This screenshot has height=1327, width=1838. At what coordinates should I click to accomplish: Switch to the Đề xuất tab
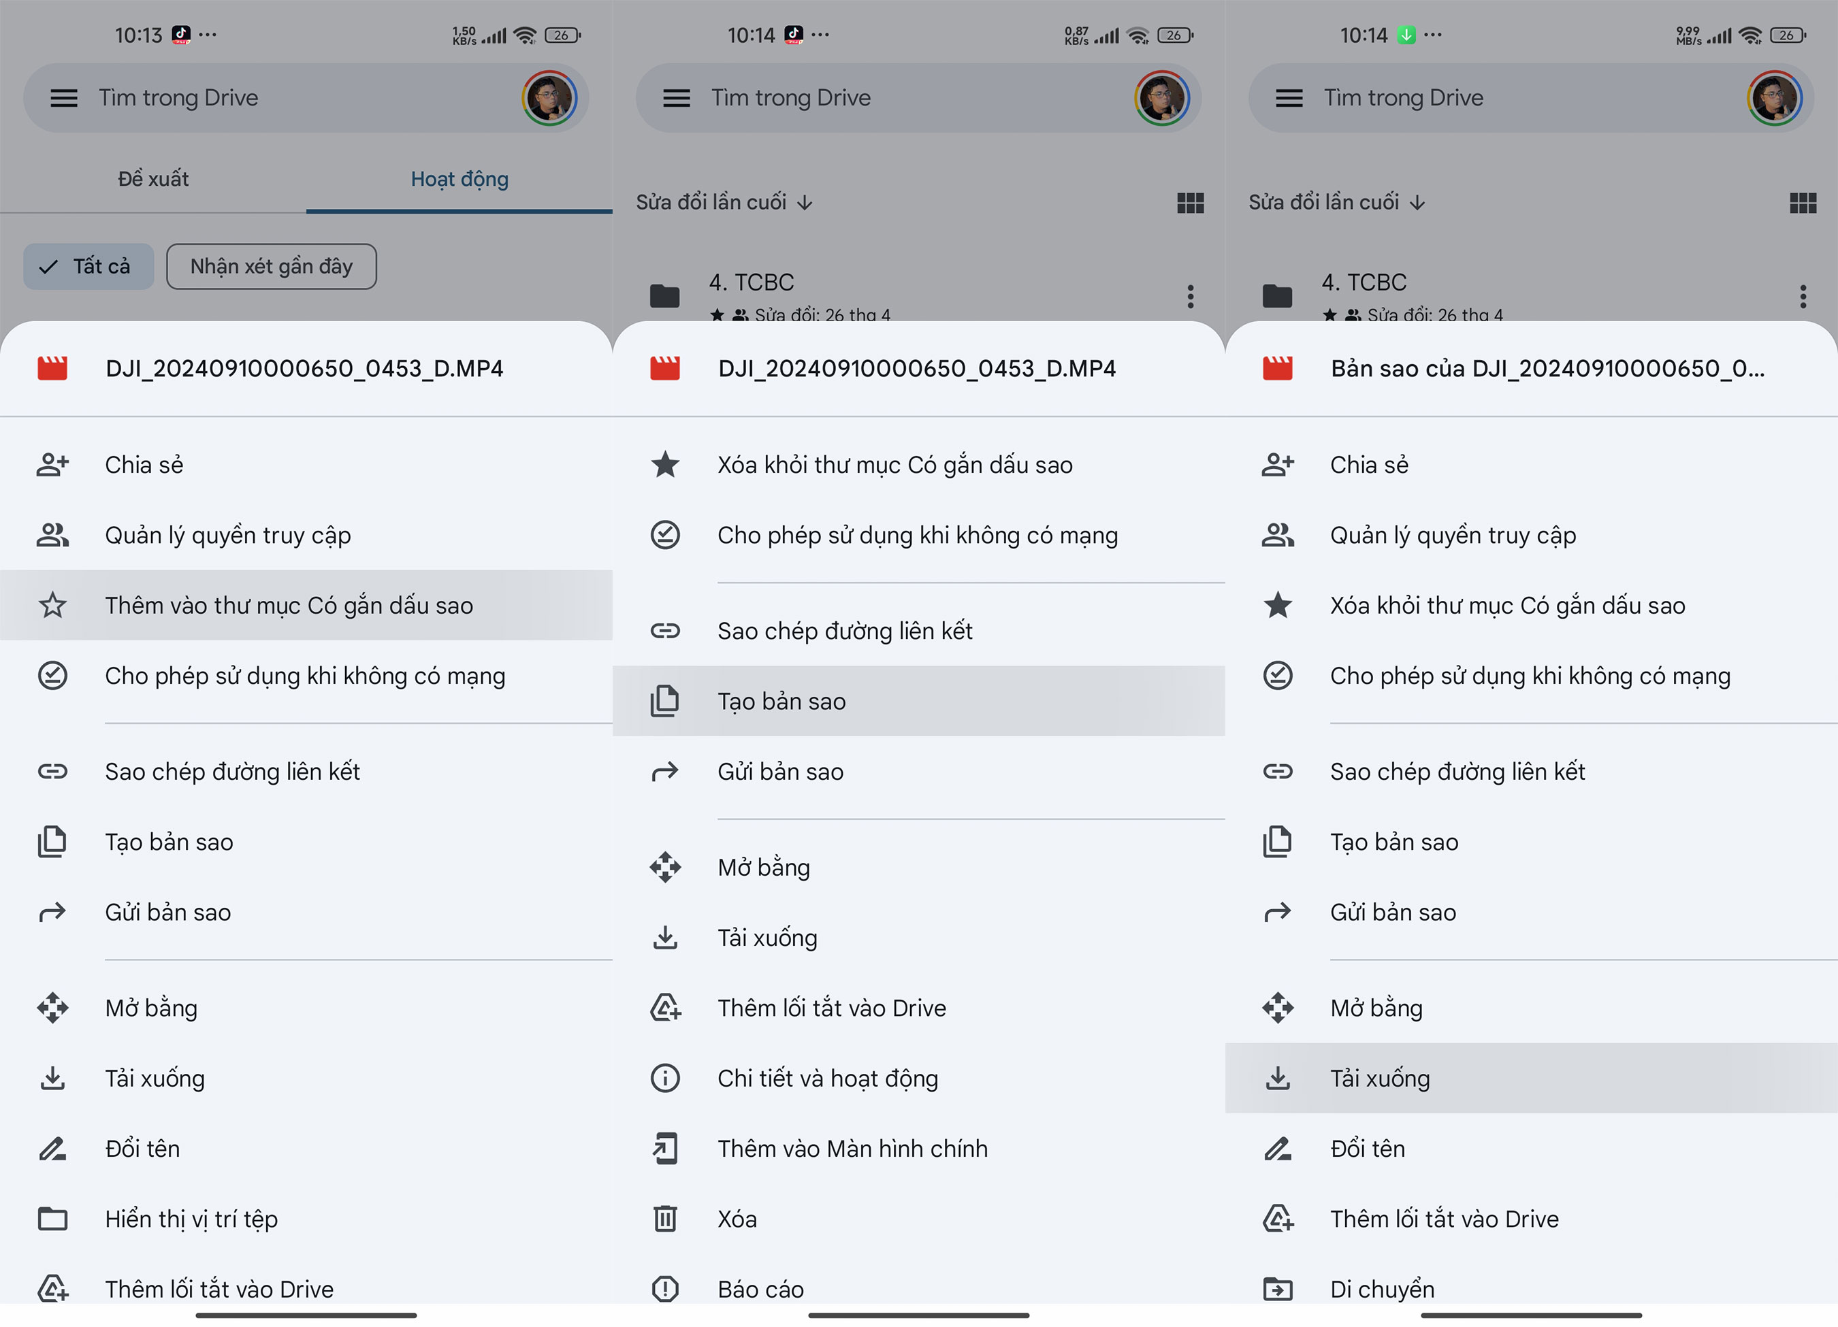tap(152, 179)
